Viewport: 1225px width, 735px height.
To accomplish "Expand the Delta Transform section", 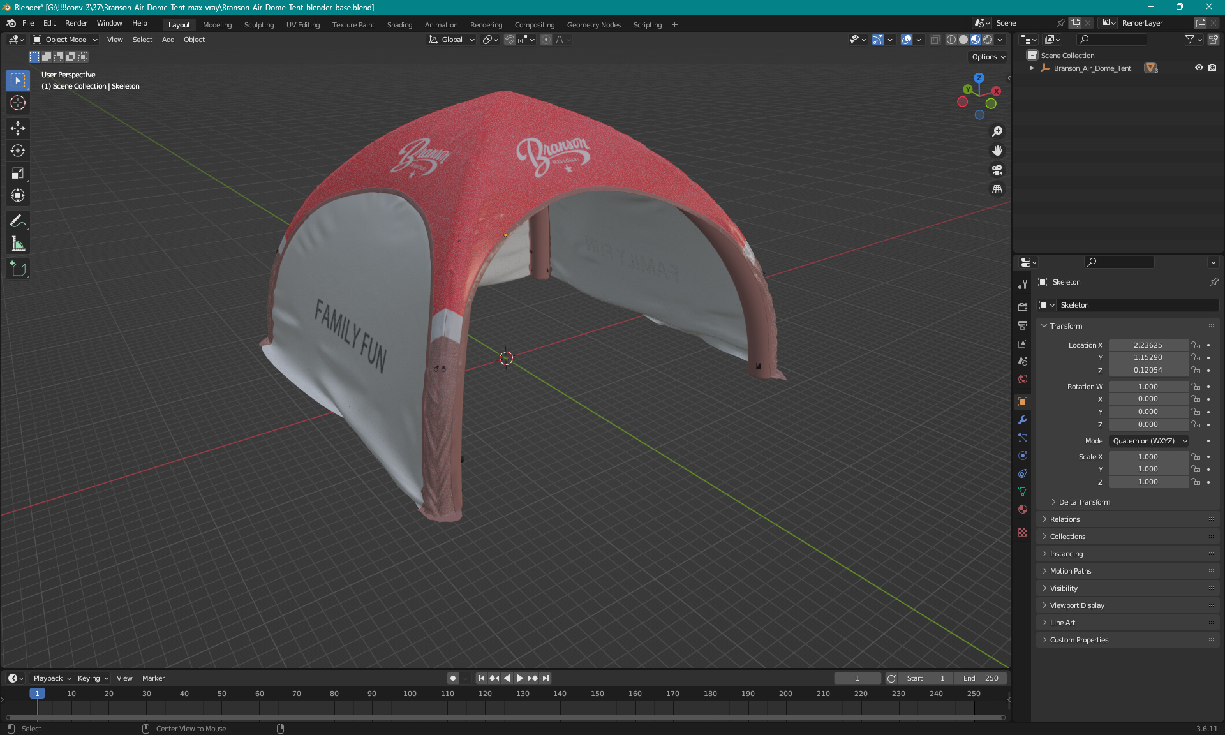I will click(1084, 502).
